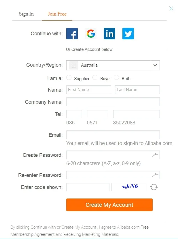Screen dimensions: 178x239
Task: Select the Supplier radio button
Action: pos(69,78)
